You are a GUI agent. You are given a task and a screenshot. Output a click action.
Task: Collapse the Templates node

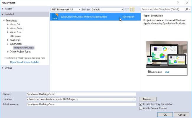point(4,21)
